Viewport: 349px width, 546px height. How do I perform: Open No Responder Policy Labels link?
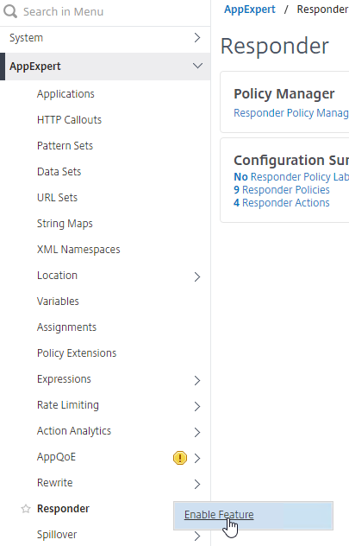coord(291,177)
